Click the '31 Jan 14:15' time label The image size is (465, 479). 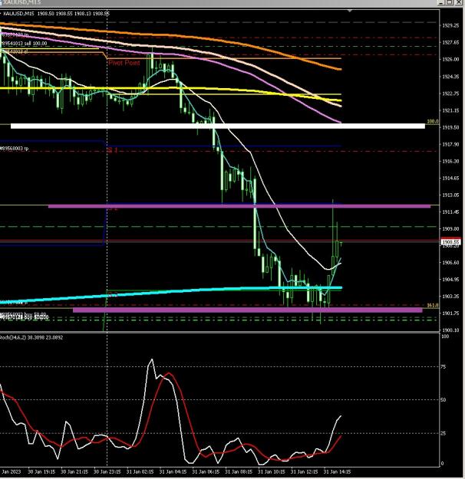338,471
